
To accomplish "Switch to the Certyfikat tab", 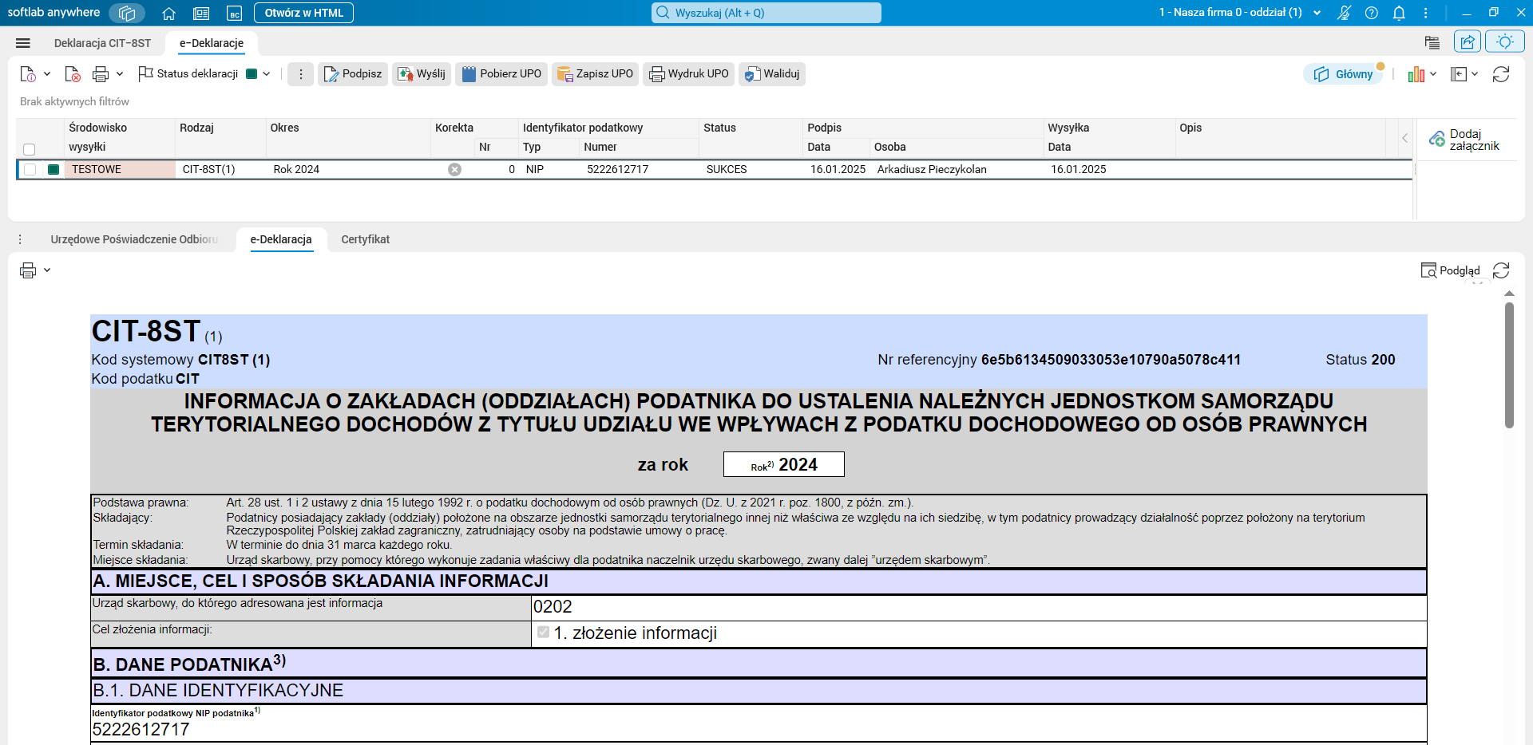I will tap(365, 239).
